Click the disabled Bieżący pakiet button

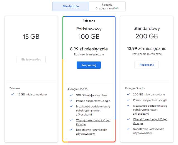tap(31, 59)
